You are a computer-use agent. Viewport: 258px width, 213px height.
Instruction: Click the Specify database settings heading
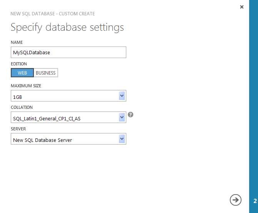point(67,27)
